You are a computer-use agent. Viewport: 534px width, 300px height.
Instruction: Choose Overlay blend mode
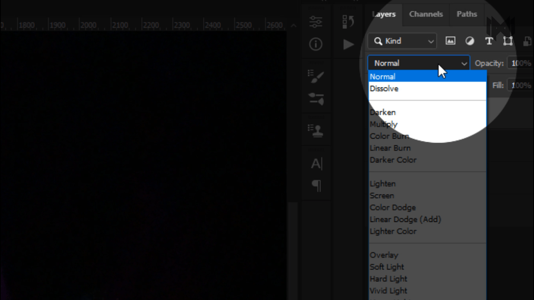[427, 255]
